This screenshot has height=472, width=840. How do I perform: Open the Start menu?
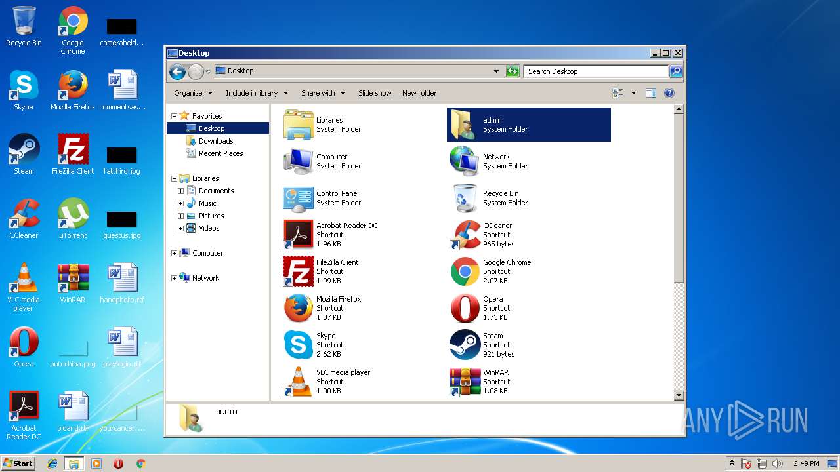click(18, 463)
